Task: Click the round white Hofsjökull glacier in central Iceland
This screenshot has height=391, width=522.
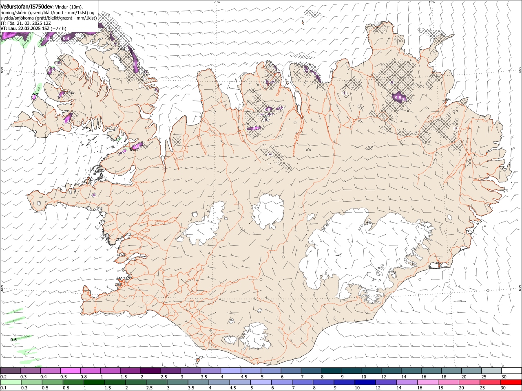Action: [268, 211]
